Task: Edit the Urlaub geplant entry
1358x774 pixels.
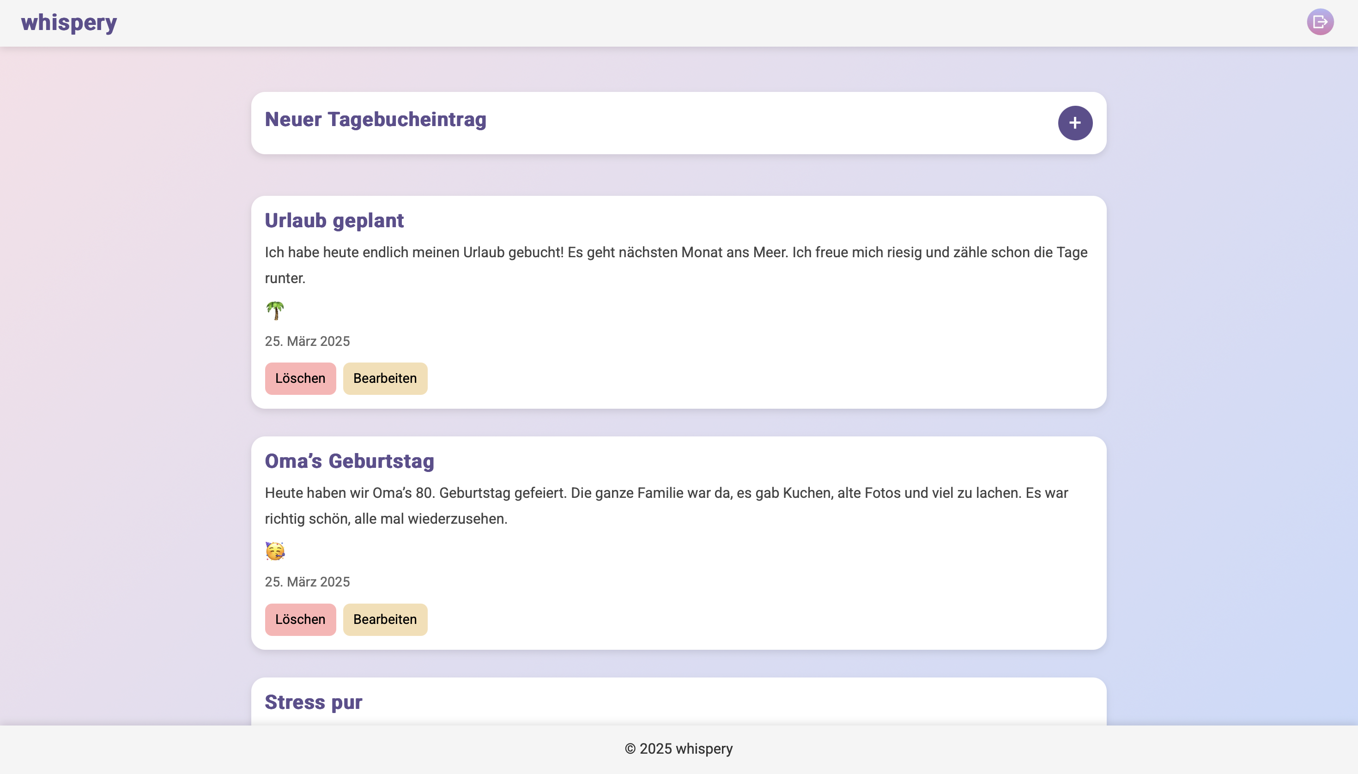Action: click(384, 379)
